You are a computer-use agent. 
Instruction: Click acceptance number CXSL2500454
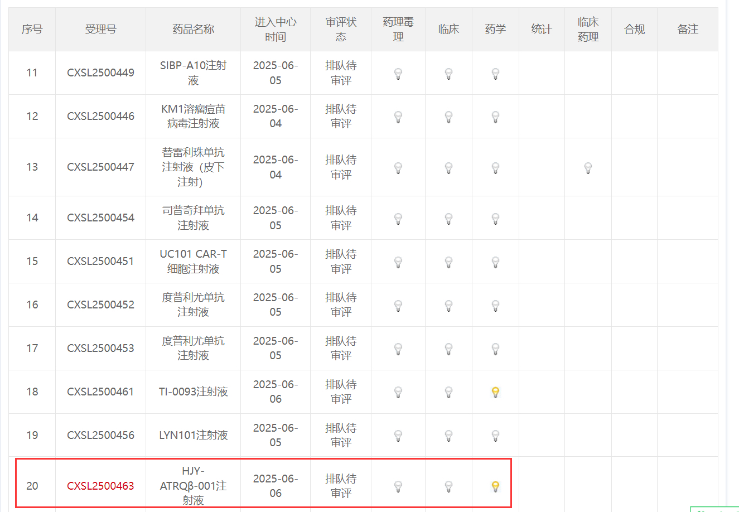100,218
